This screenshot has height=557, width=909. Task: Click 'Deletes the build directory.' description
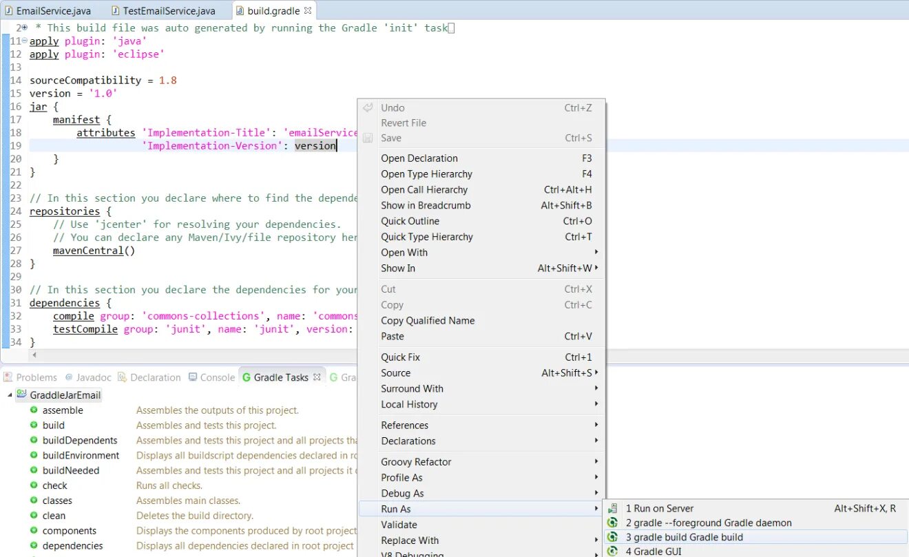195,516
